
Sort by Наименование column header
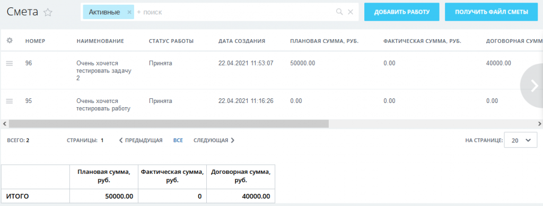tap(100, 41)
